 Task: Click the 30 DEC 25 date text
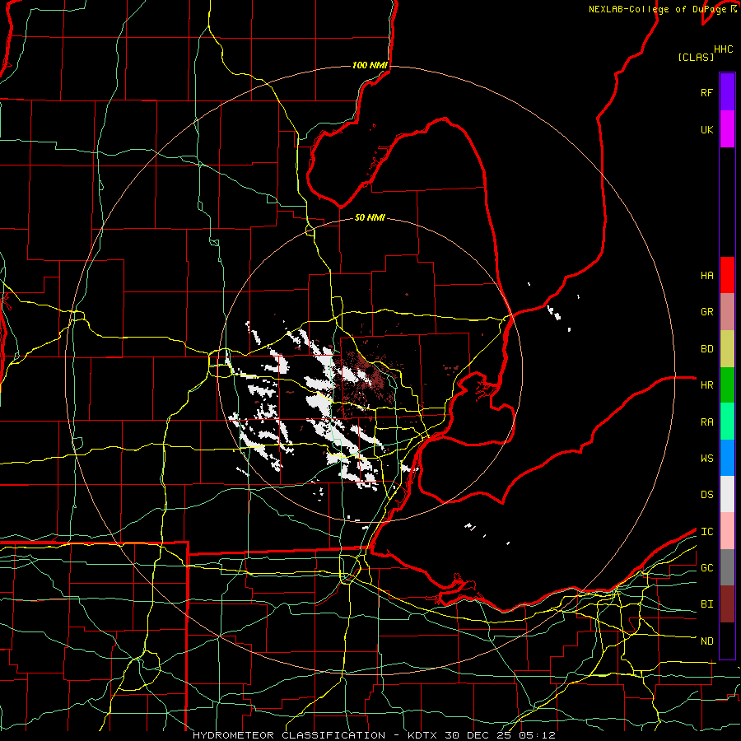coord(478,735)
